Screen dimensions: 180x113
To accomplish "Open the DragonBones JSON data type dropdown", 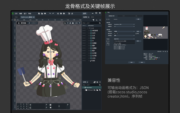I will [x=124, y=24].
